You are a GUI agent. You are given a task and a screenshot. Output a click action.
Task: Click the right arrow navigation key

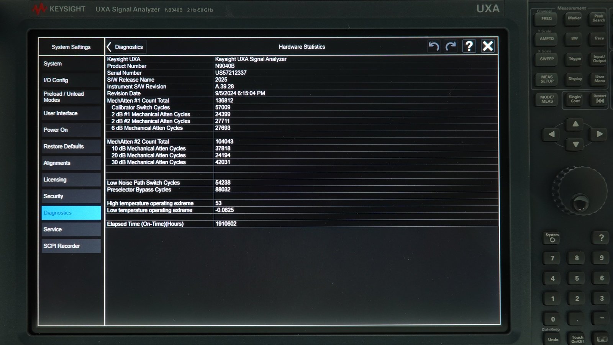(x=599, y=134)
